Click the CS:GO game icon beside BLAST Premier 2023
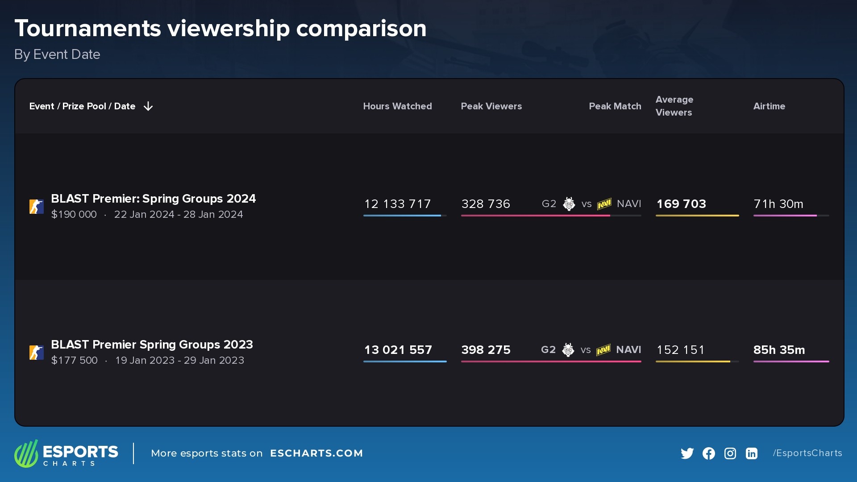 tap(36, 352)
